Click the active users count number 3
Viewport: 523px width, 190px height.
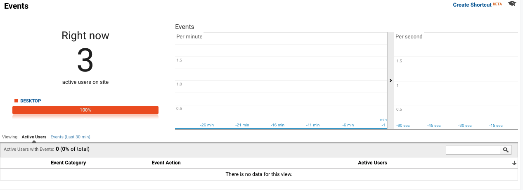(x=85, y=61)
